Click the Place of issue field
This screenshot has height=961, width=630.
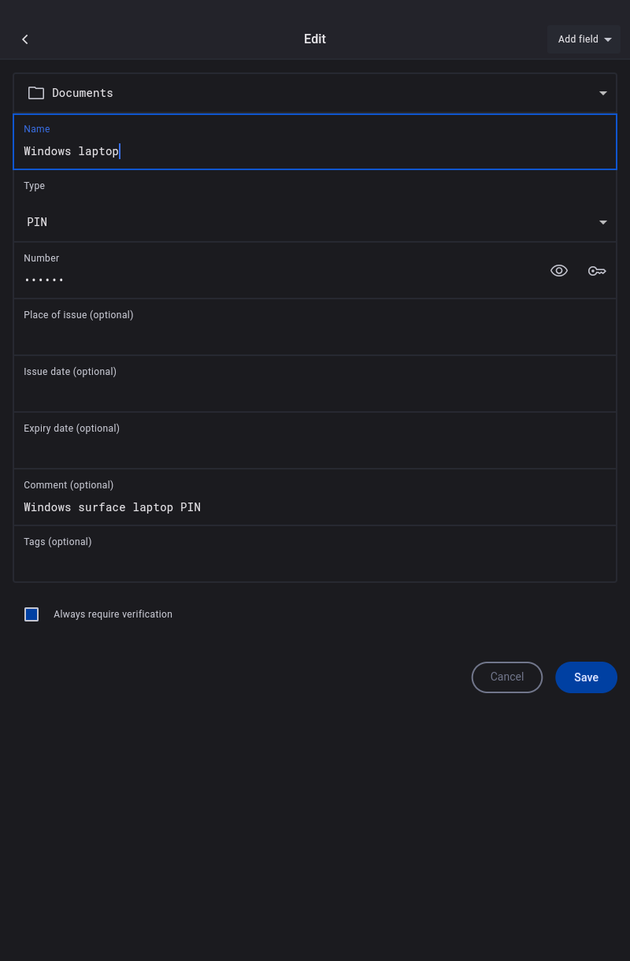point(315,336)
